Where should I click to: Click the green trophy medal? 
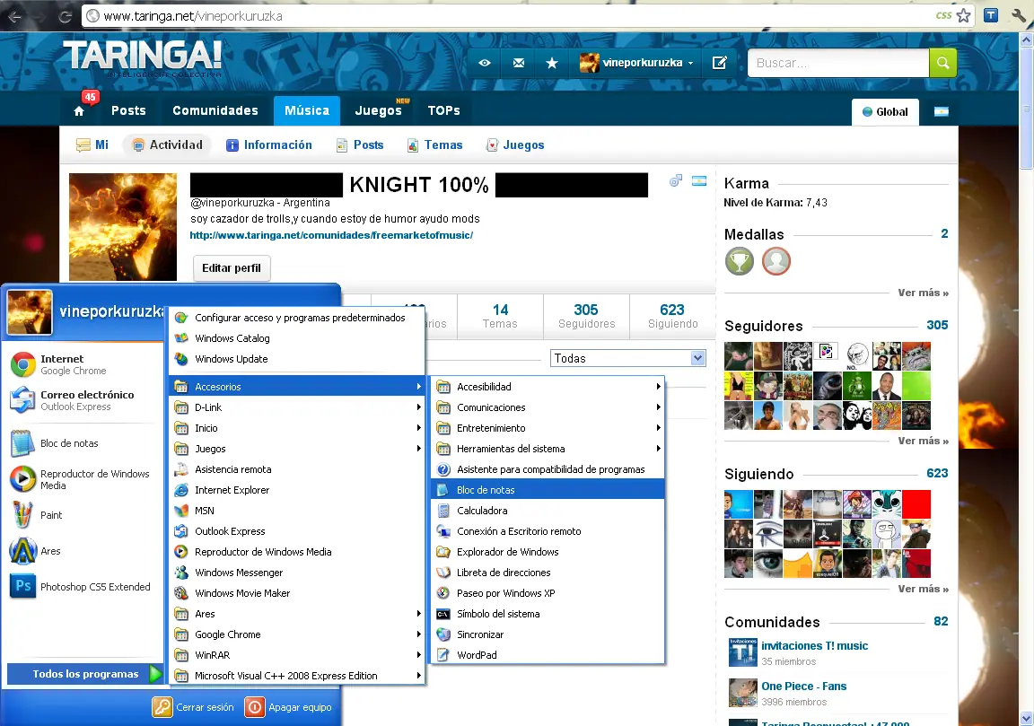tap(740, 261)
